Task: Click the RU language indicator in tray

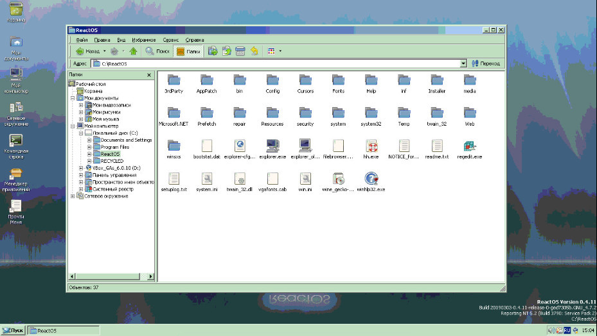Action: coord(567,330)
